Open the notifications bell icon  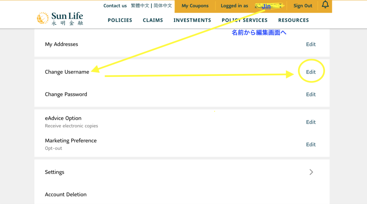pyautogui.click(x=325, y=5)
